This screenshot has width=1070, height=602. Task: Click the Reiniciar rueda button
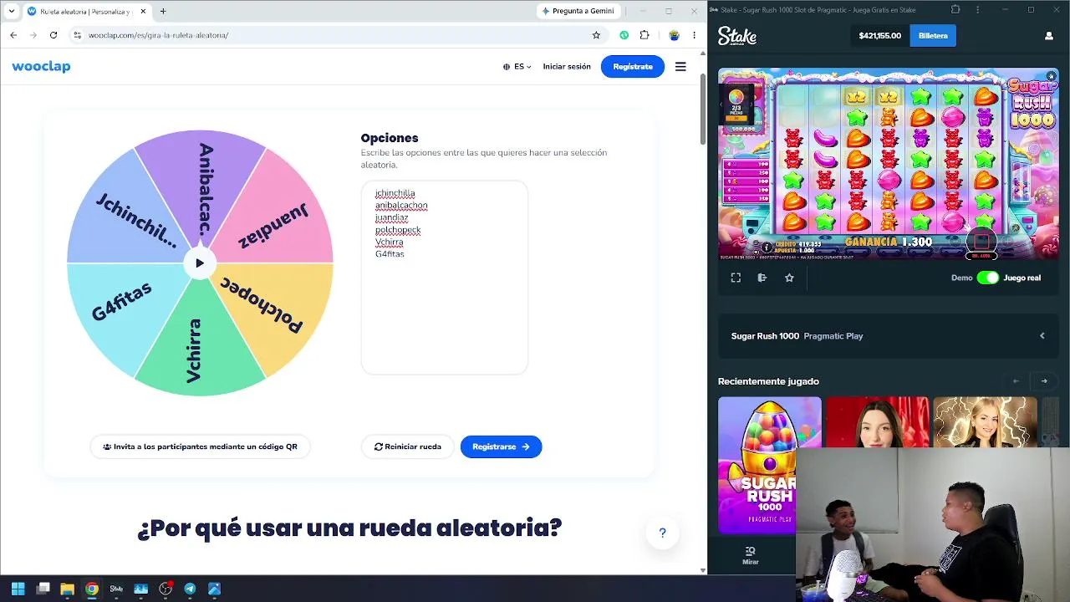408,446
